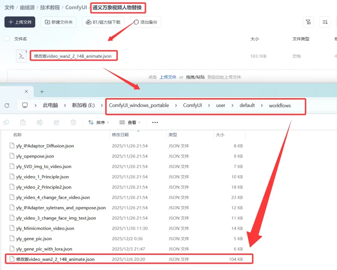Click the Explorer refresh icon
This screenshot has width=337, height=270.
[x=7, y=105]
